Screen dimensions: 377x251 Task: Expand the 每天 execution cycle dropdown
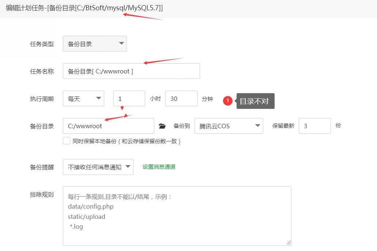coord(83,99)
